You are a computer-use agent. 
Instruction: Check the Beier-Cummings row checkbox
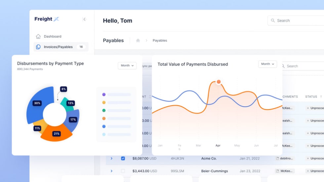coord(123,171)
